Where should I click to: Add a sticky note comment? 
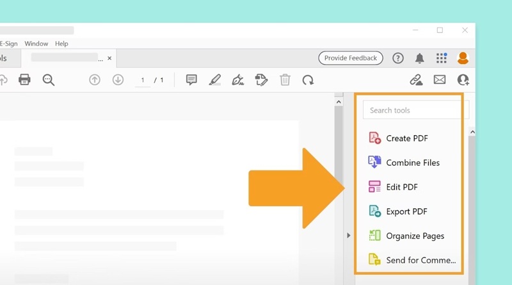pos(191,80)
